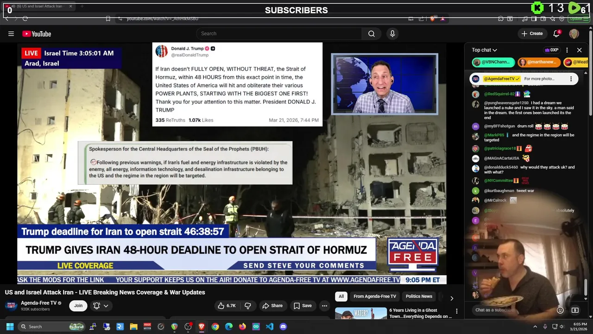The height and width of the screenshot is (334, 593).
Task: Select the @marthanew… super chat chip
Action: click(539, 62)
